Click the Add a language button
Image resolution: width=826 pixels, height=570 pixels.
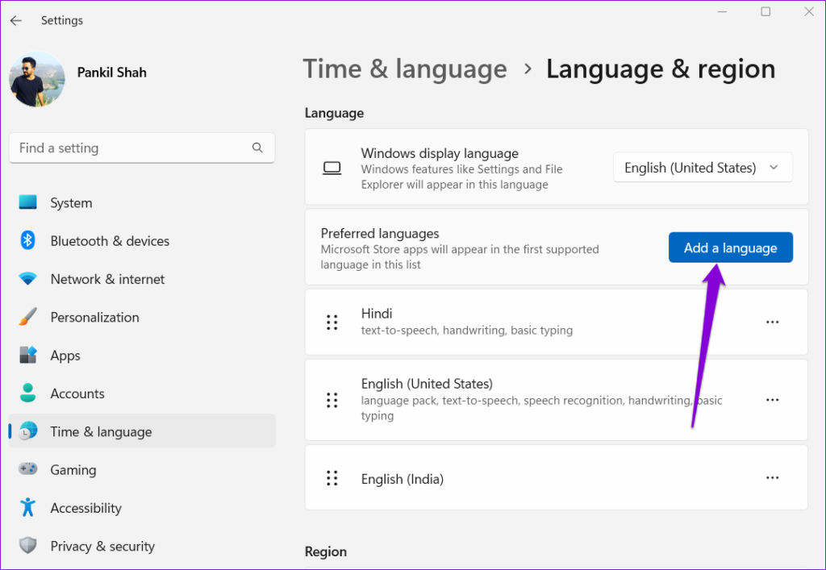[731, 248]
